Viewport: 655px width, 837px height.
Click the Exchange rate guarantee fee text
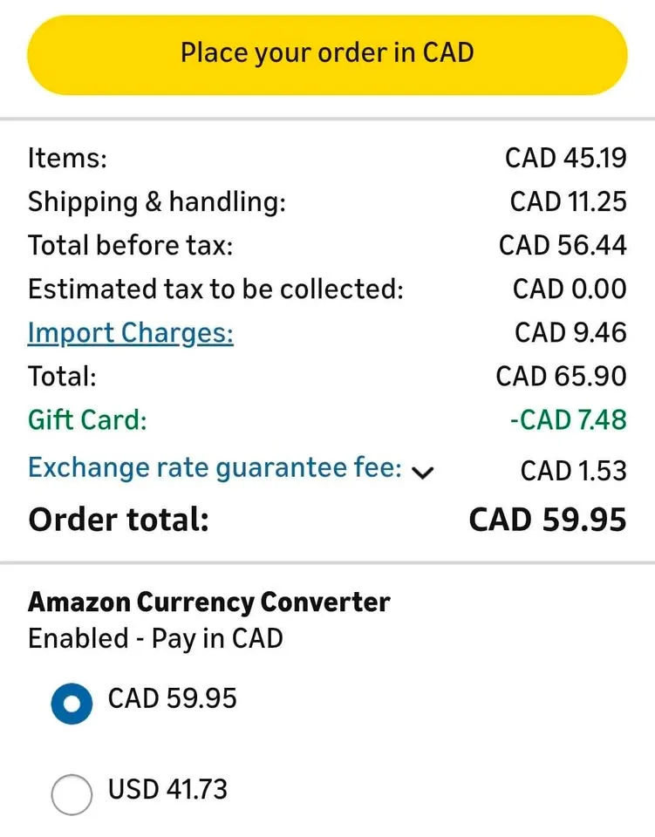coord(215,468)
